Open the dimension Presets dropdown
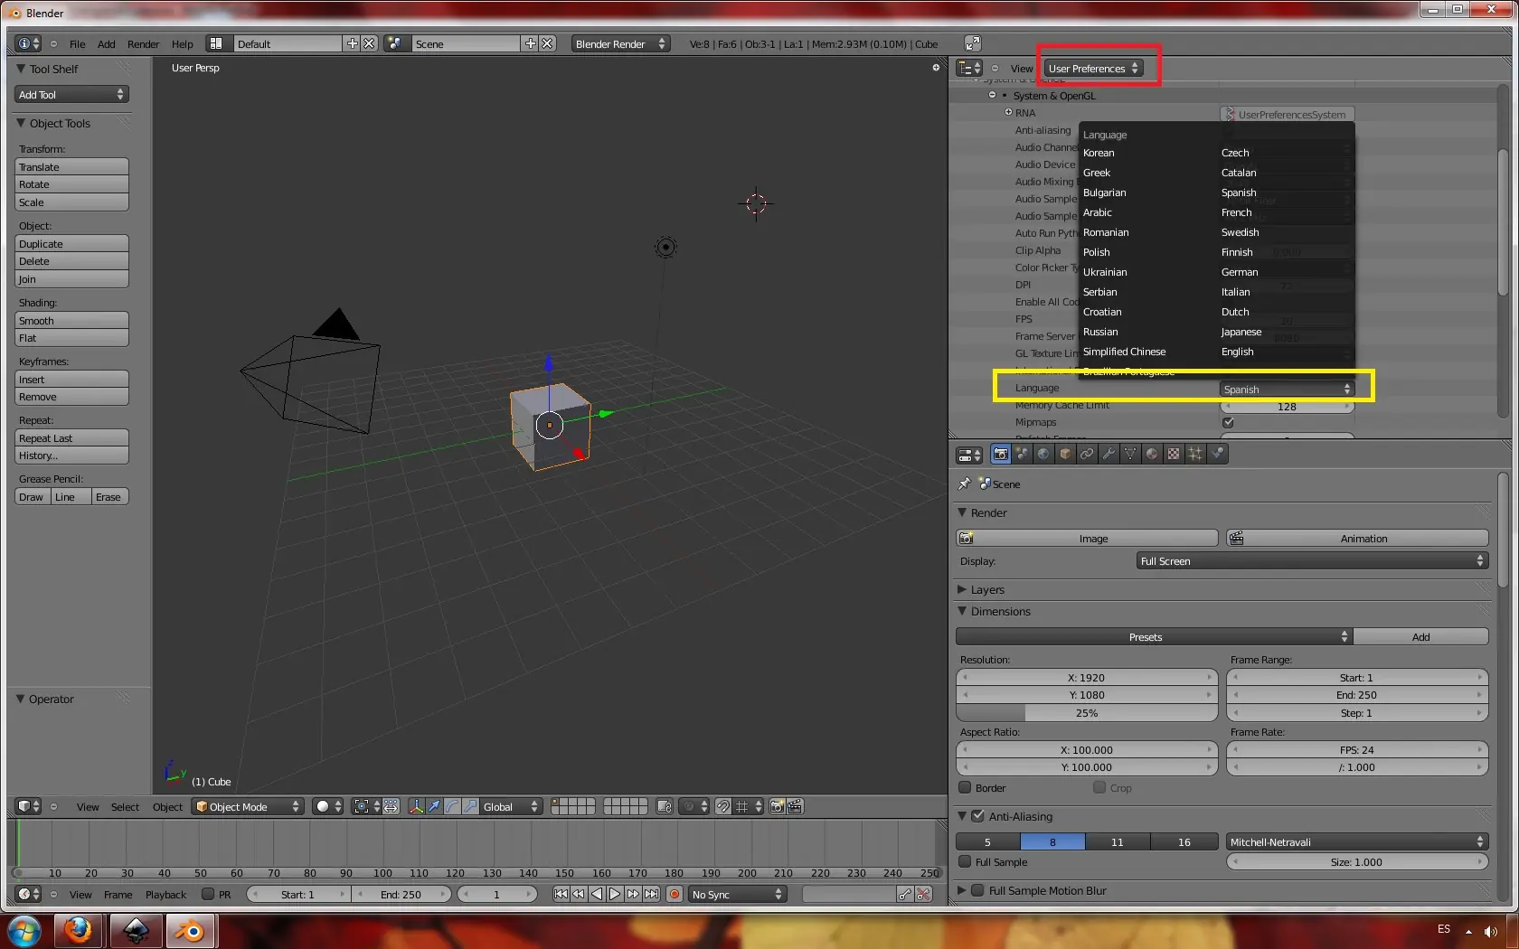Image resolution: width=1519 pixels, height=949 pixels. coord(1154,636)
